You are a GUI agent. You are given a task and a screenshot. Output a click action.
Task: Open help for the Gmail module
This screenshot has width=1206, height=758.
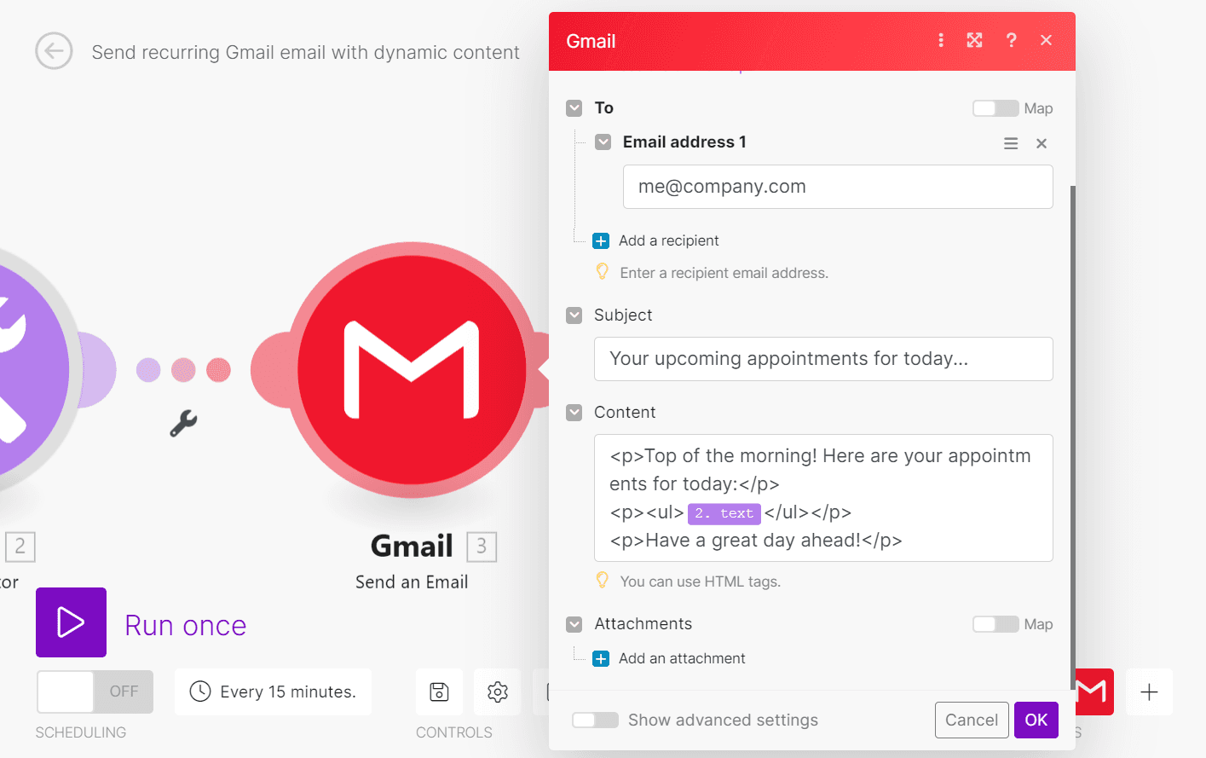[x=1011, y=40]
